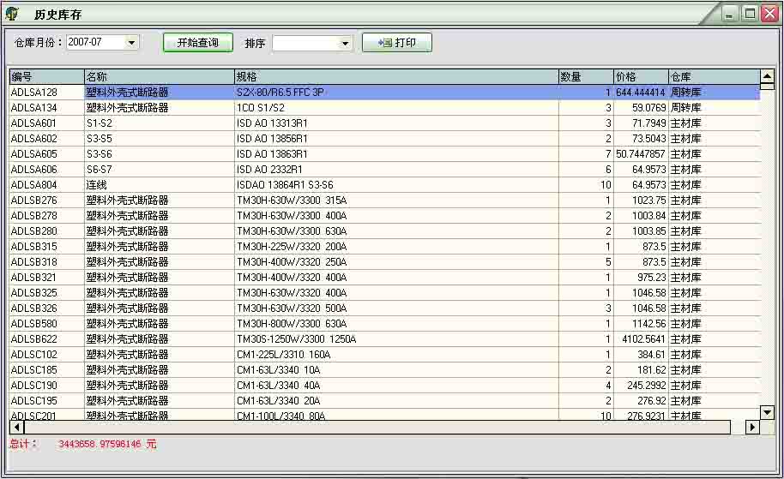Click the 开始查询 start query button
This screenshot has width=784, height=479.
point(197,43)
